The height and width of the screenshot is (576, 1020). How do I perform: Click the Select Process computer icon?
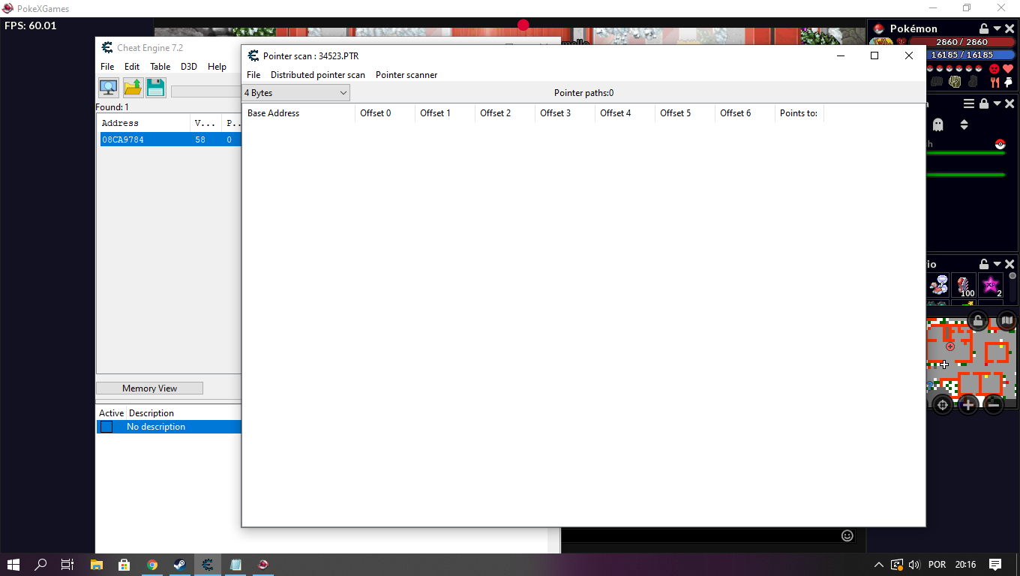pos(109,88)
